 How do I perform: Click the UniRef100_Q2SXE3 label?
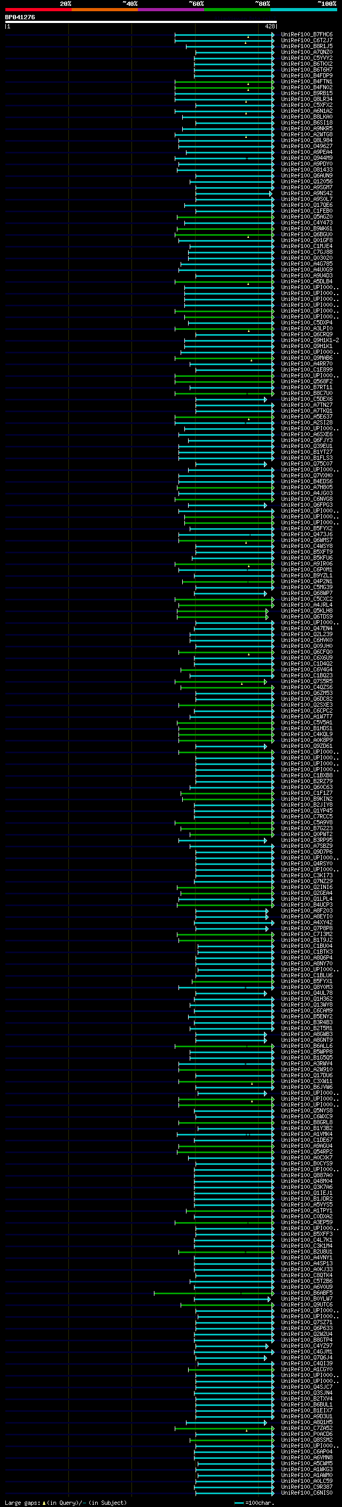click(307, 705)
